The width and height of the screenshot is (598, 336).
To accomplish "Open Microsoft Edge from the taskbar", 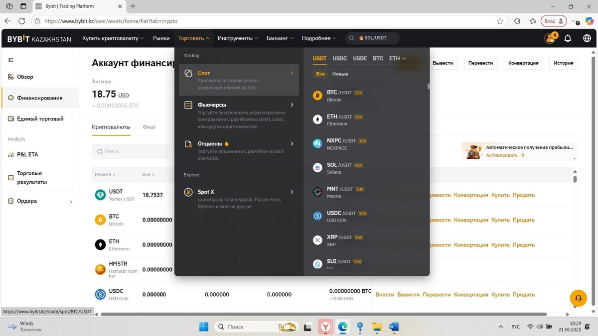I will [342, 327].
